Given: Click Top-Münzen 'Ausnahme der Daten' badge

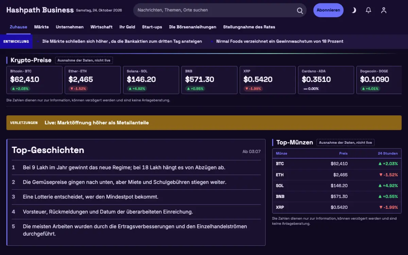Looking at the screenshot, I should coord(345,142).
